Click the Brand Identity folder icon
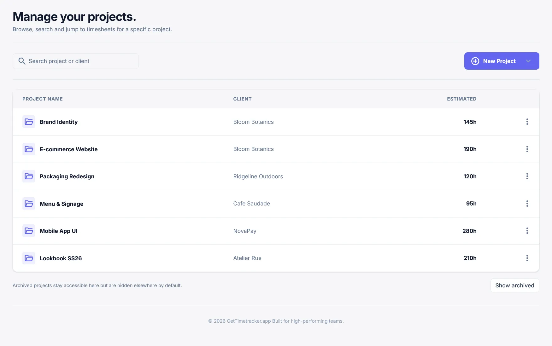The image size is (552, 346). tap(29, 122)
